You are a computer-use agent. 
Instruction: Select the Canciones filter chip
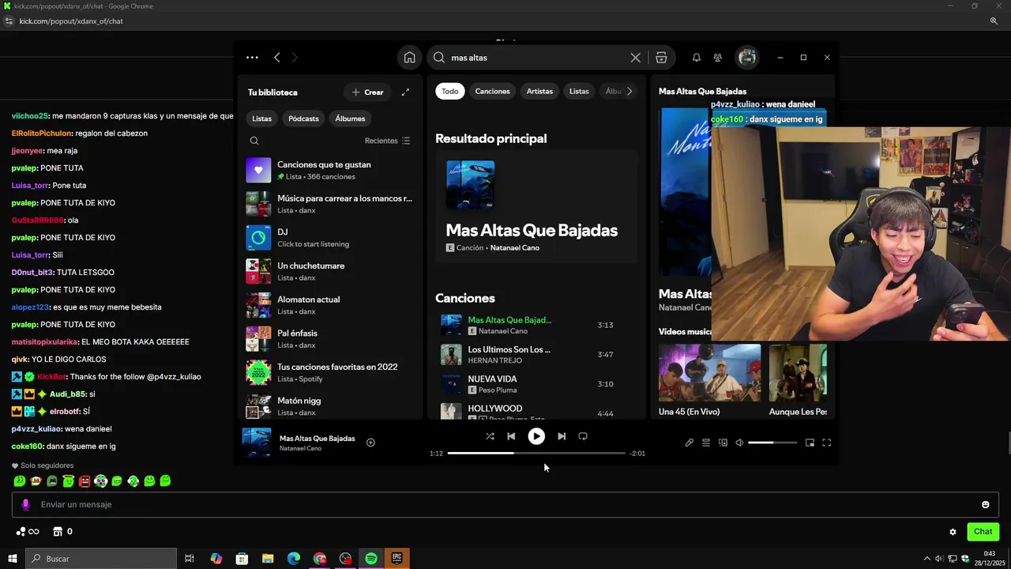tap(492, 92)
